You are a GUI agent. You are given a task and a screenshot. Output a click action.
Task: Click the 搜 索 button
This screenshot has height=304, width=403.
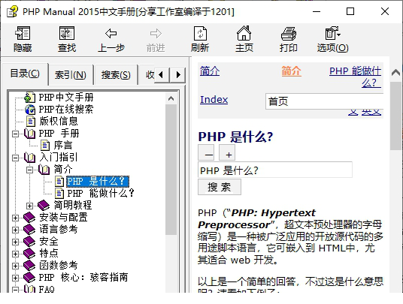220,187
